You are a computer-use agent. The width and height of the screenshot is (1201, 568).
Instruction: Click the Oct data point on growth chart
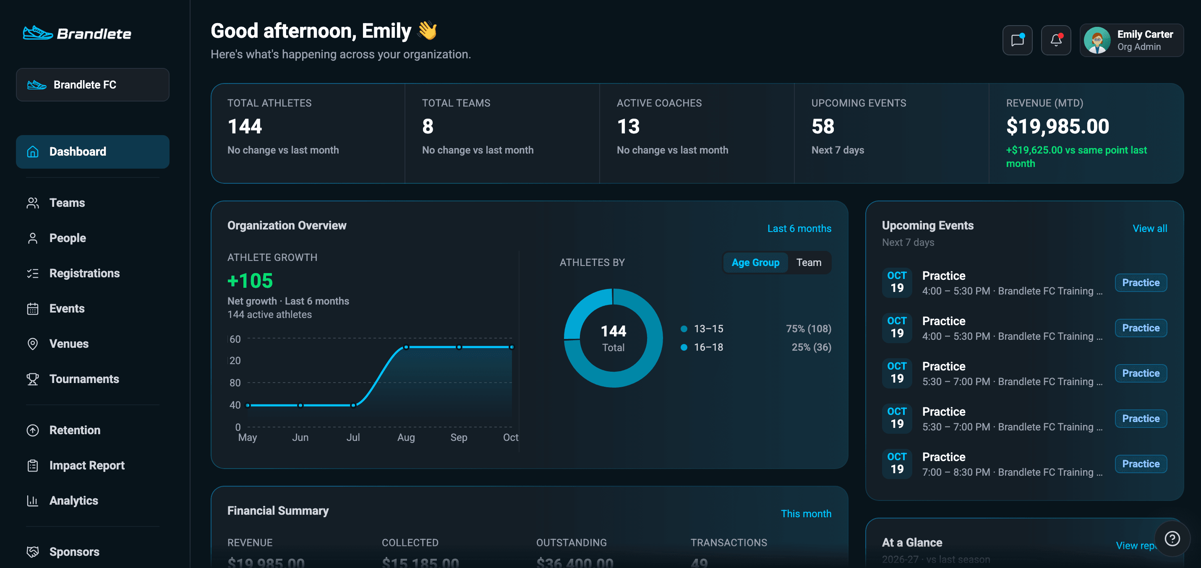[512, 347]
